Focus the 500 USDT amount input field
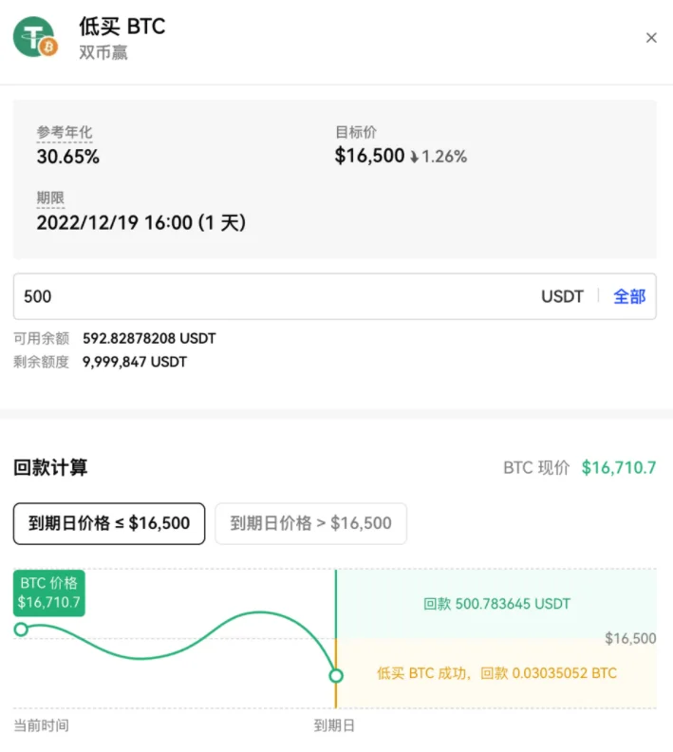The height and width of the screenshot is (752, 673). (334, 296)
